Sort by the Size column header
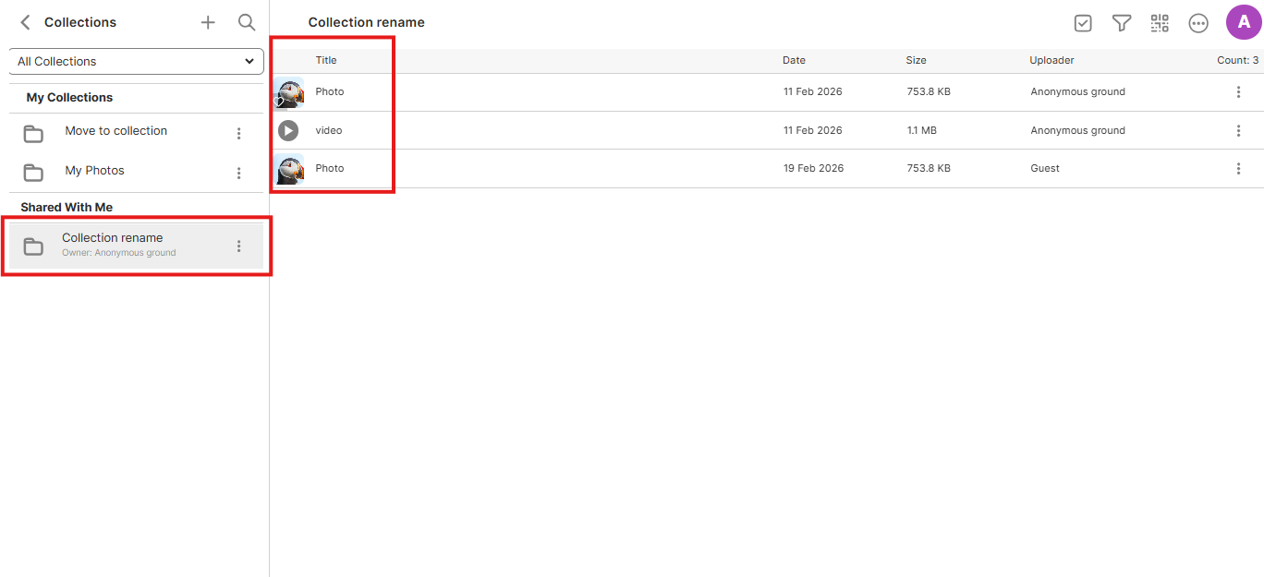This screenshot has width=1264, height=577. [x=916, y=60]
